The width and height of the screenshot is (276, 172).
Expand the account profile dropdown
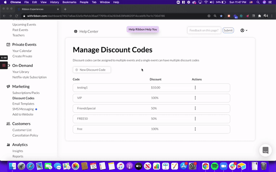(x=244, y=30)
